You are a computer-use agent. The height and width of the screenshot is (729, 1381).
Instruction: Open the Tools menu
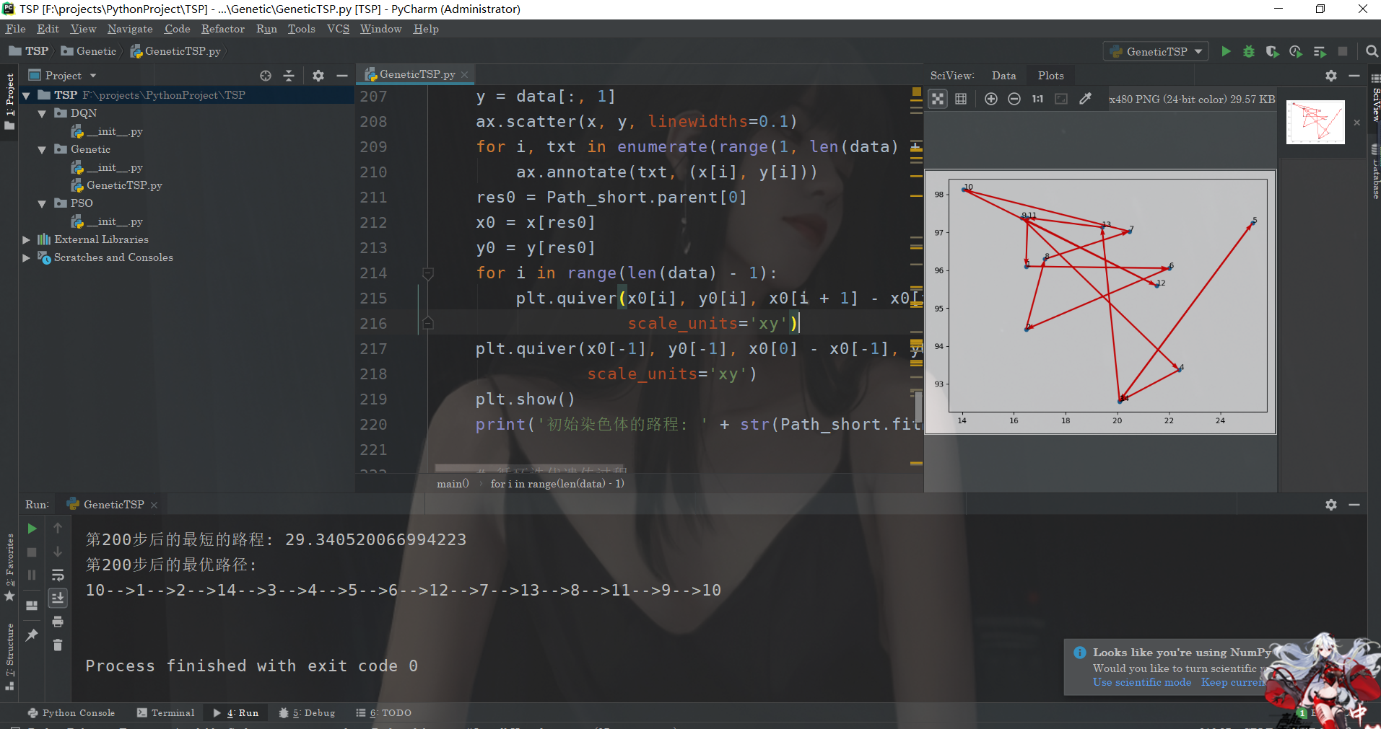(301, 29)
